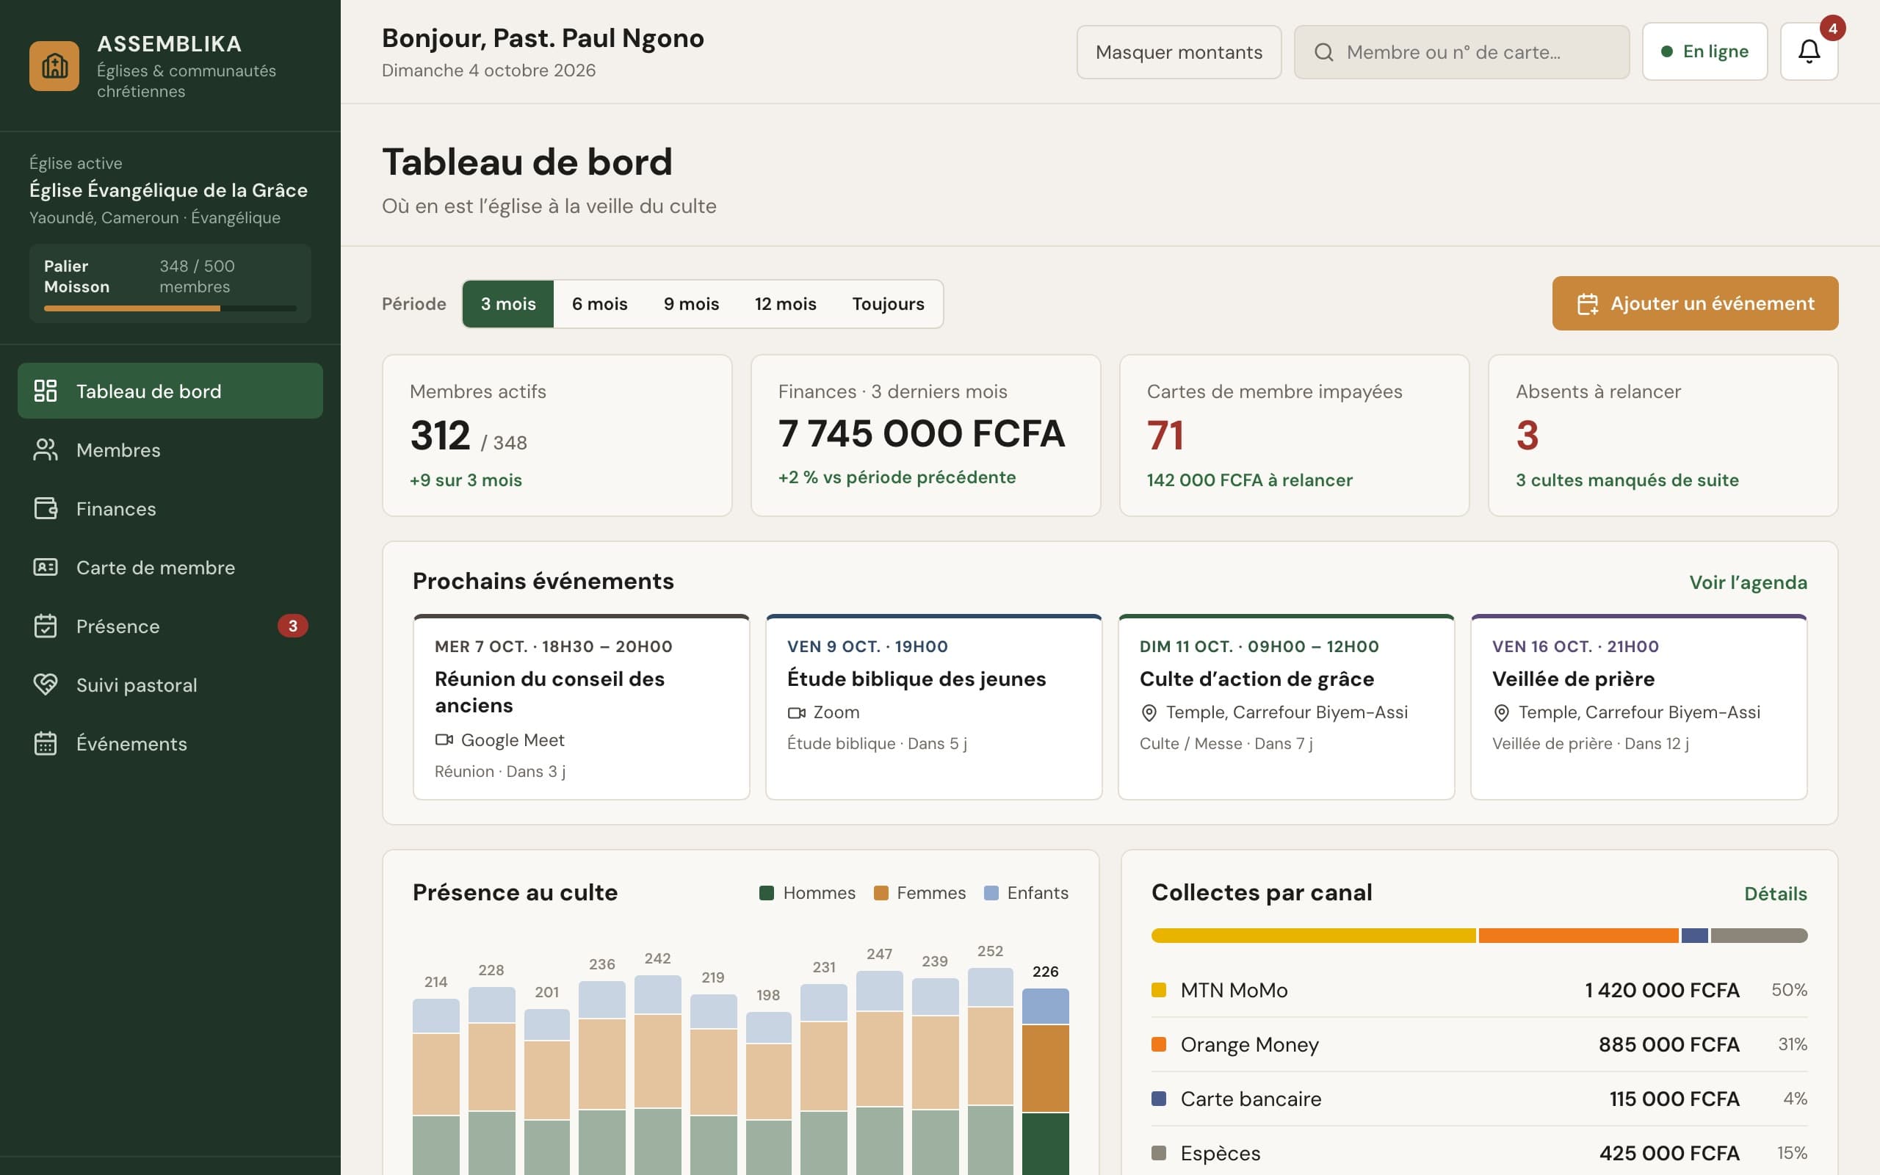Click the Tableau de bord grid icon
The image size is (1880, 1175).
[45, 391]
